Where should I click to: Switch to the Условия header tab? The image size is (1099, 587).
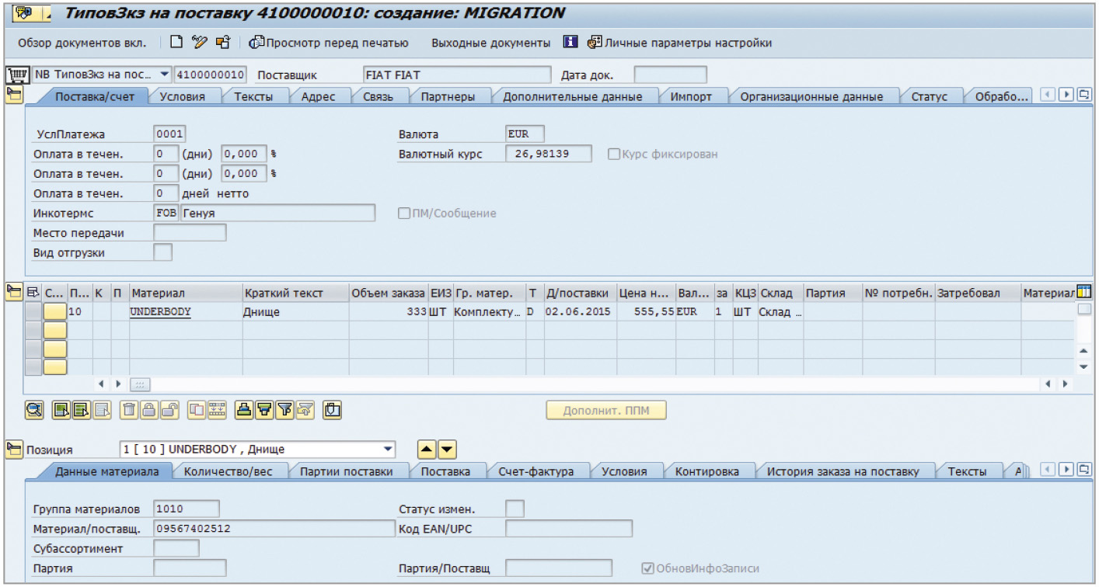click(182, 97)
